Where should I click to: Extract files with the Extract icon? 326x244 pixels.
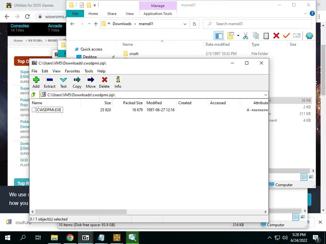(x=49, y=82)
